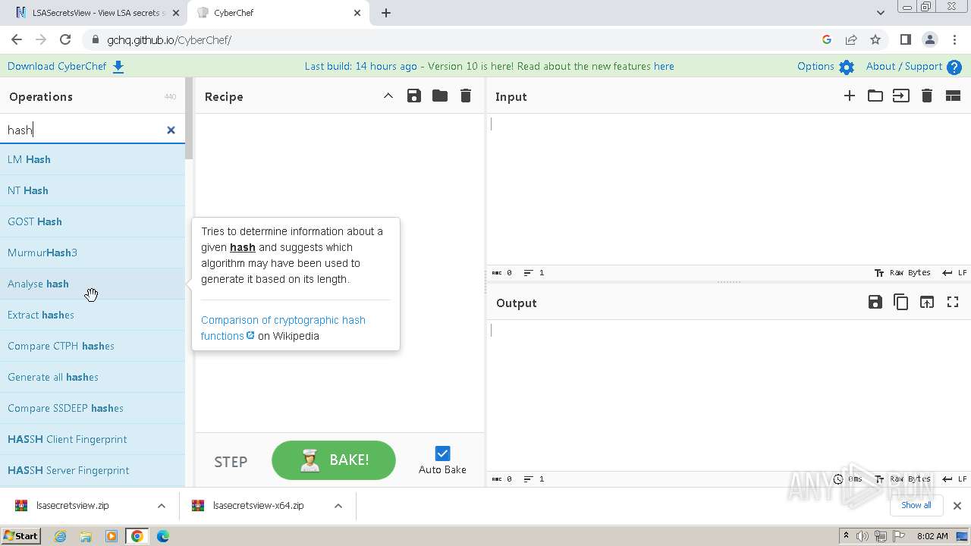
Task: Click the STEP button
Action: [x=231, y=462]
